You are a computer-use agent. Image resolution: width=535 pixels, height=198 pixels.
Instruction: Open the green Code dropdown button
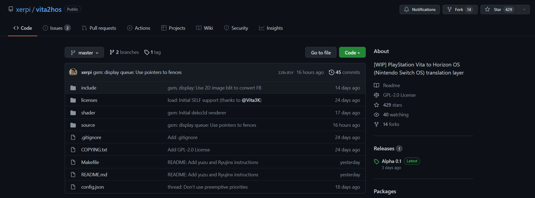pos(352,52)
